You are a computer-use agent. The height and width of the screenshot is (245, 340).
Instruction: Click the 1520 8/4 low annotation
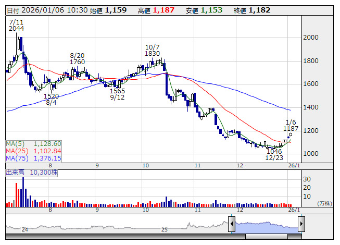click(51, 100)
